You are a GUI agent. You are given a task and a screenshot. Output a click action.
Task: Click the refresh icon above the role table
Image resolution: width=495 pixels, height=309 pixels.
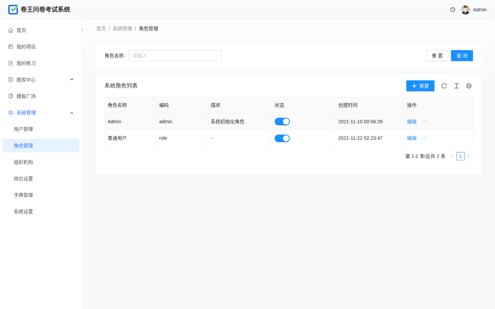pos(444,86)
